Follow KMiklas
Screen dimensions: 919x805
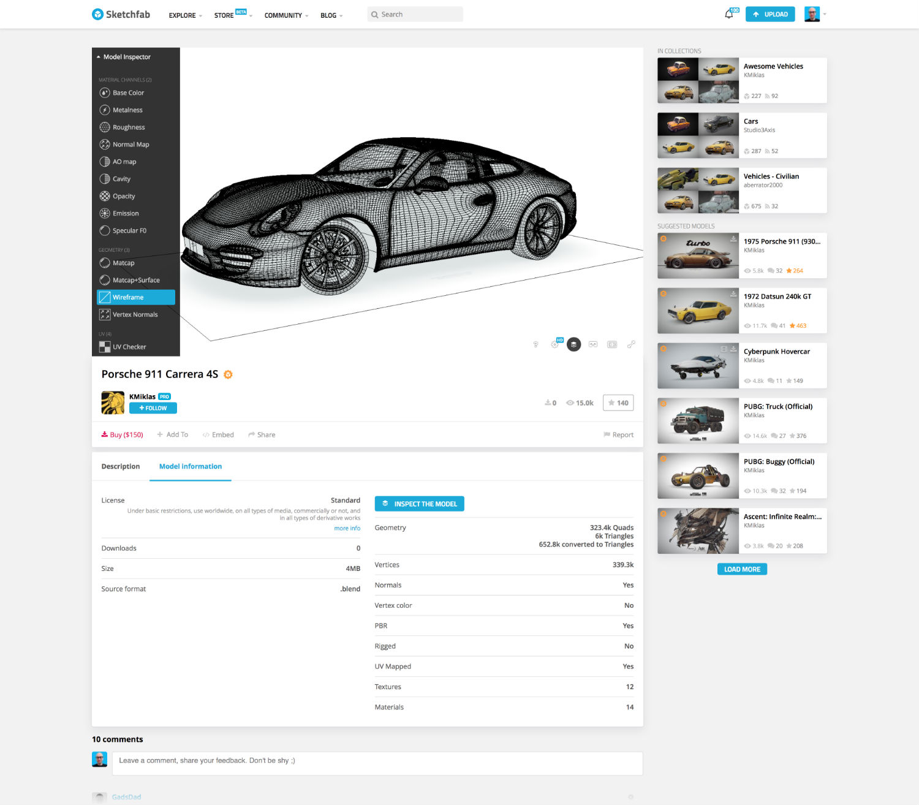point(153,408)
